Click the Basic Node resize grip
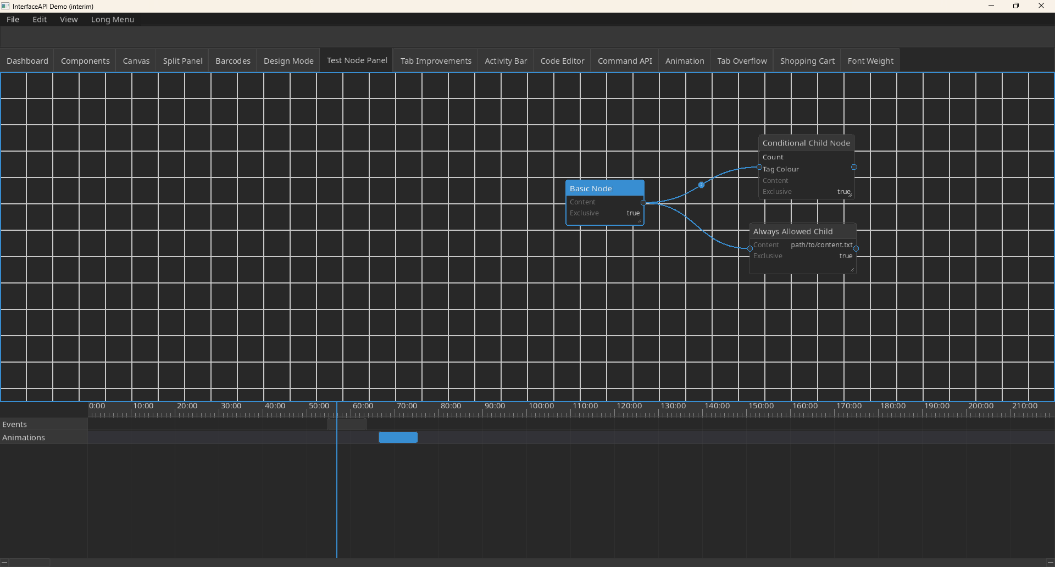 [640, 221]
